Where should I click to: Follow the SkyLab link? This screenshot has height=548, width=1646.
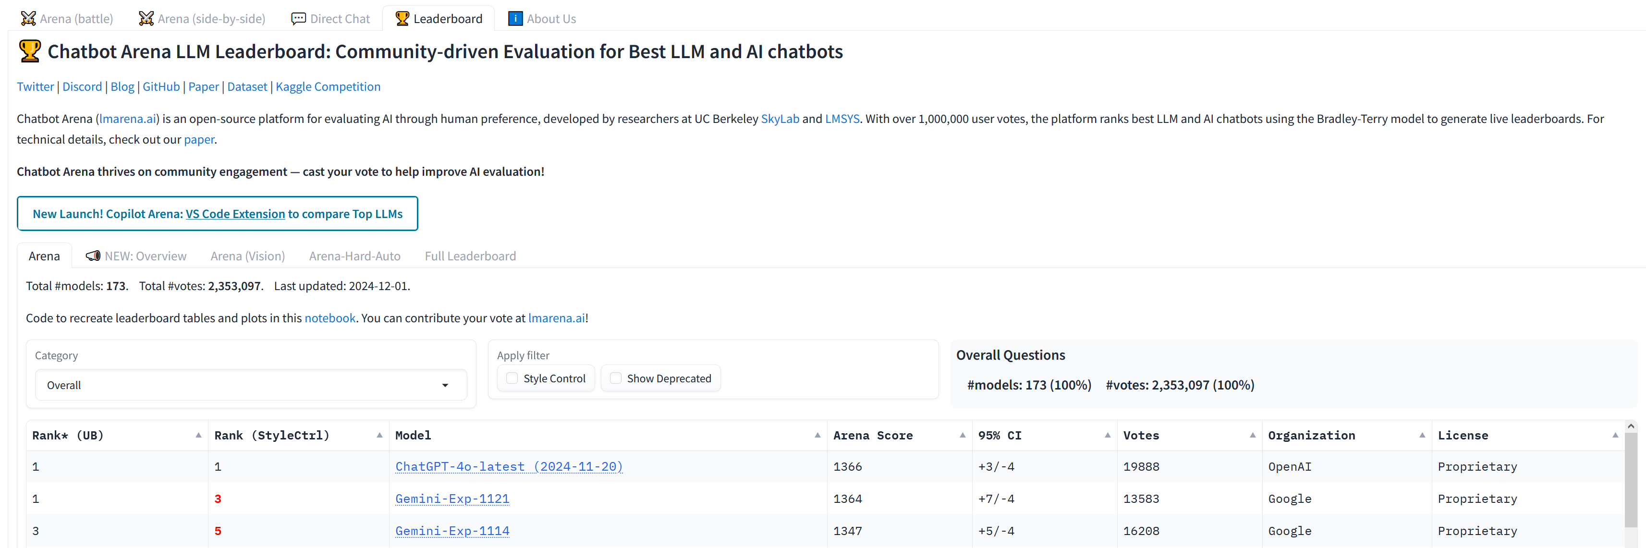[x=780, y=118]
